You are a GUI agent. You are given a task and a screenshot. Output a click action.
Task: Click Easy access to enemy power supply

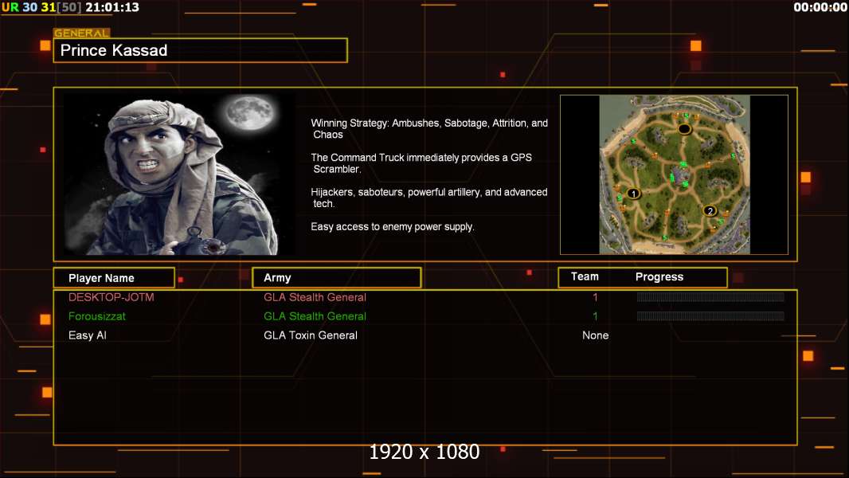point(393,227)
